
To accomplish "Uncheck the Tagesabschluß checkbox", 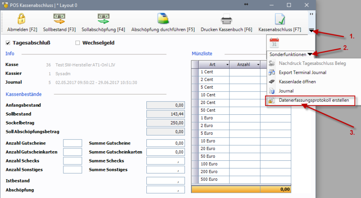I will coord(8,43).
